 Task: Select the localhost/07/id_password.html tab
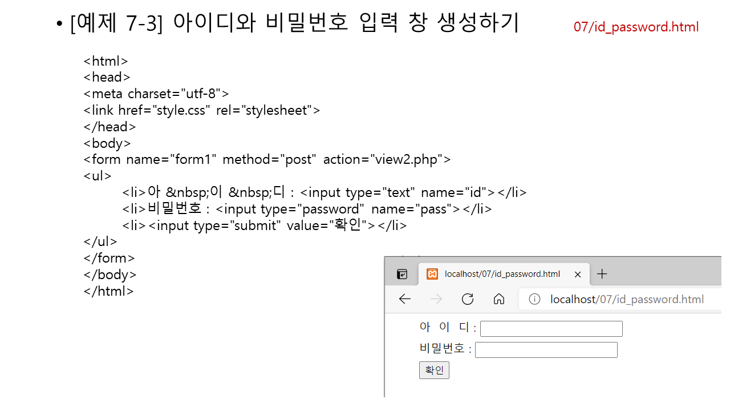click(x=502, y=274)
